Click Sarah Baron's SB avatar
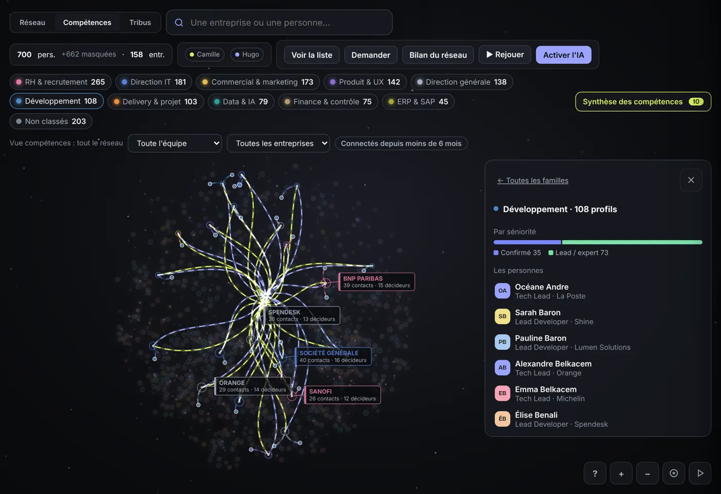721x494 pixels. pos(502,316)
